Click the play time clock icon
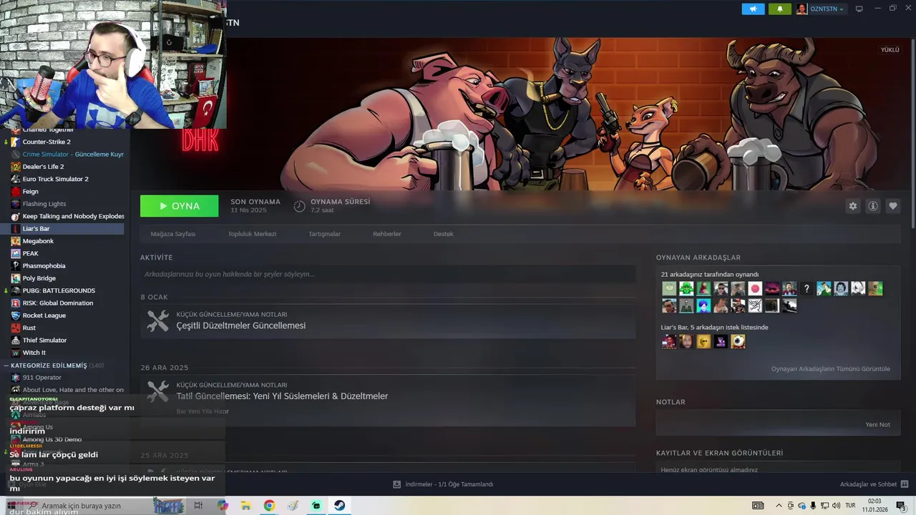 (299, 206)
